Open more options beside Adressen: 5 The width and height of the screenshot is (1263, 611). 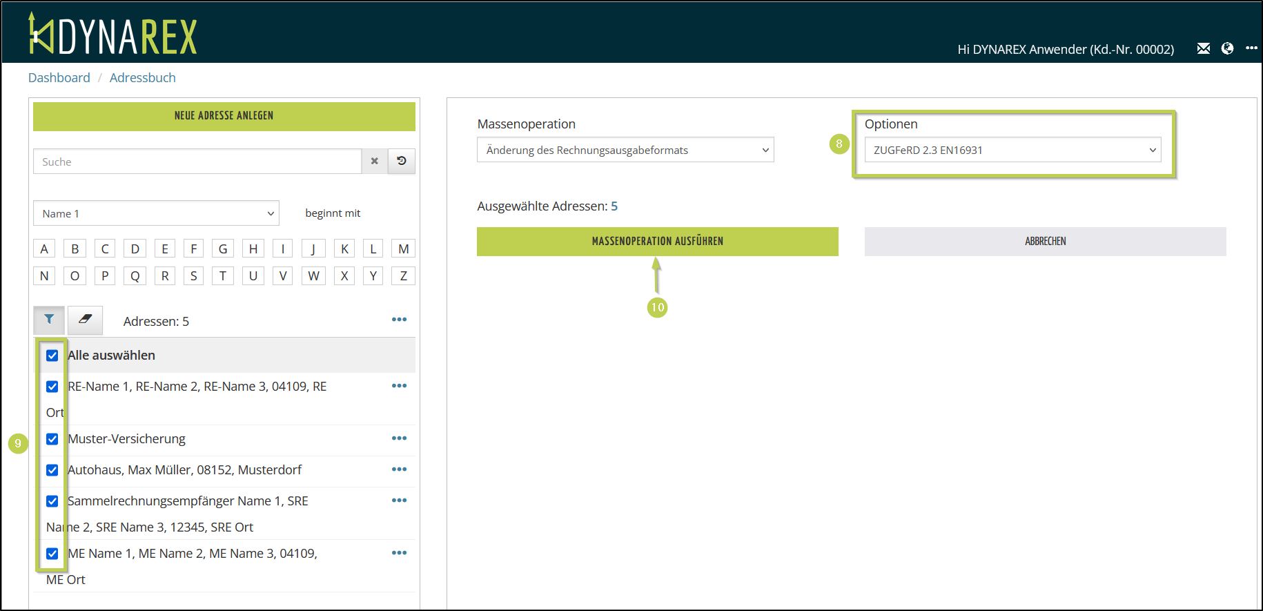click(399, 320)
